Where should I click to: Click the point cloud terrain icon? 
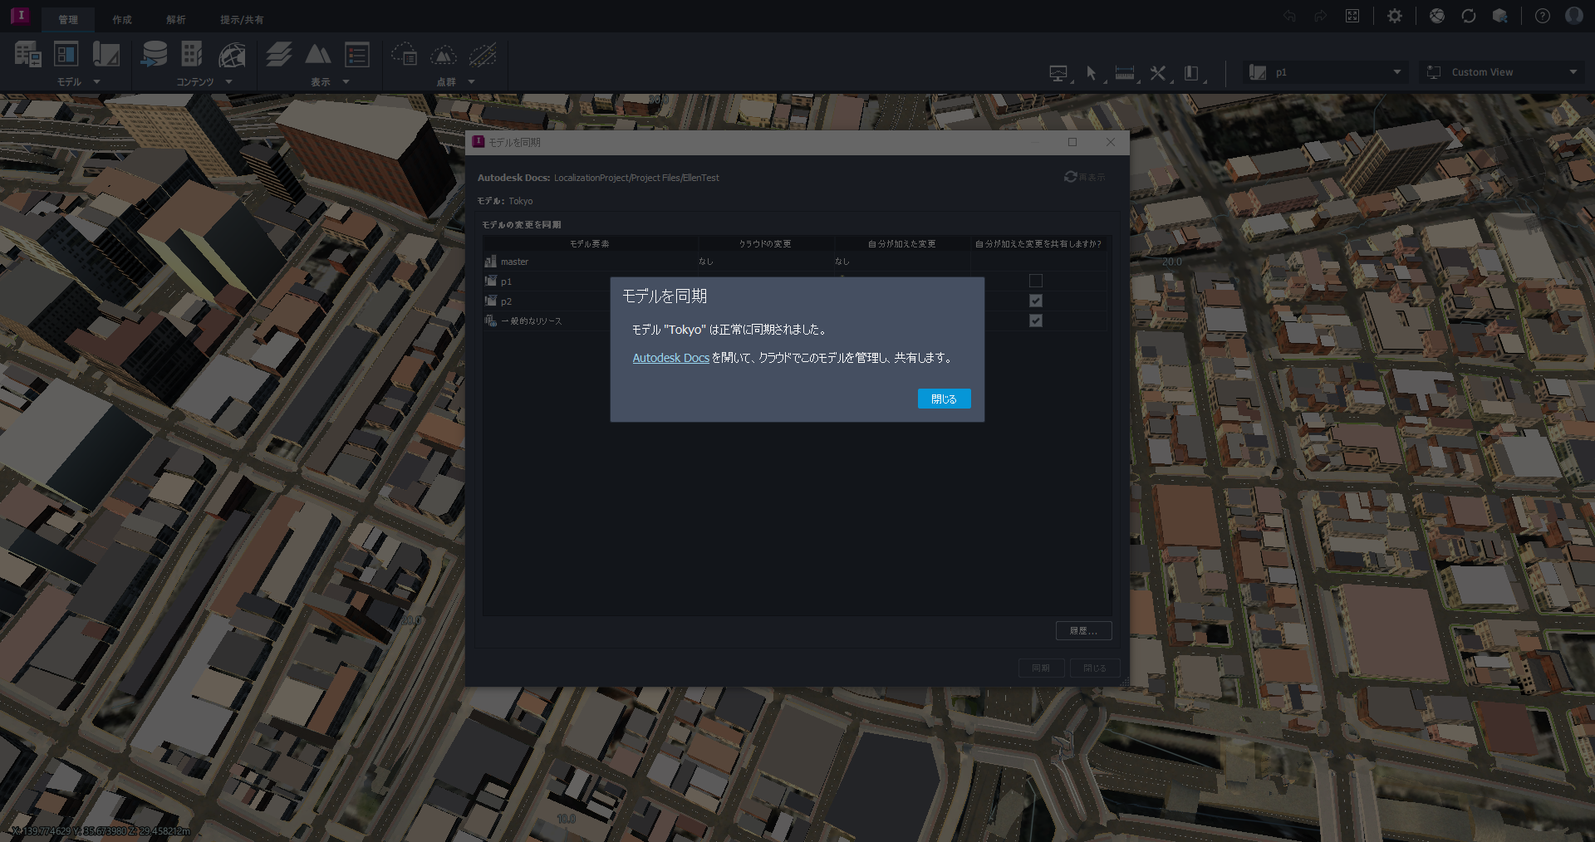[444, 55]
